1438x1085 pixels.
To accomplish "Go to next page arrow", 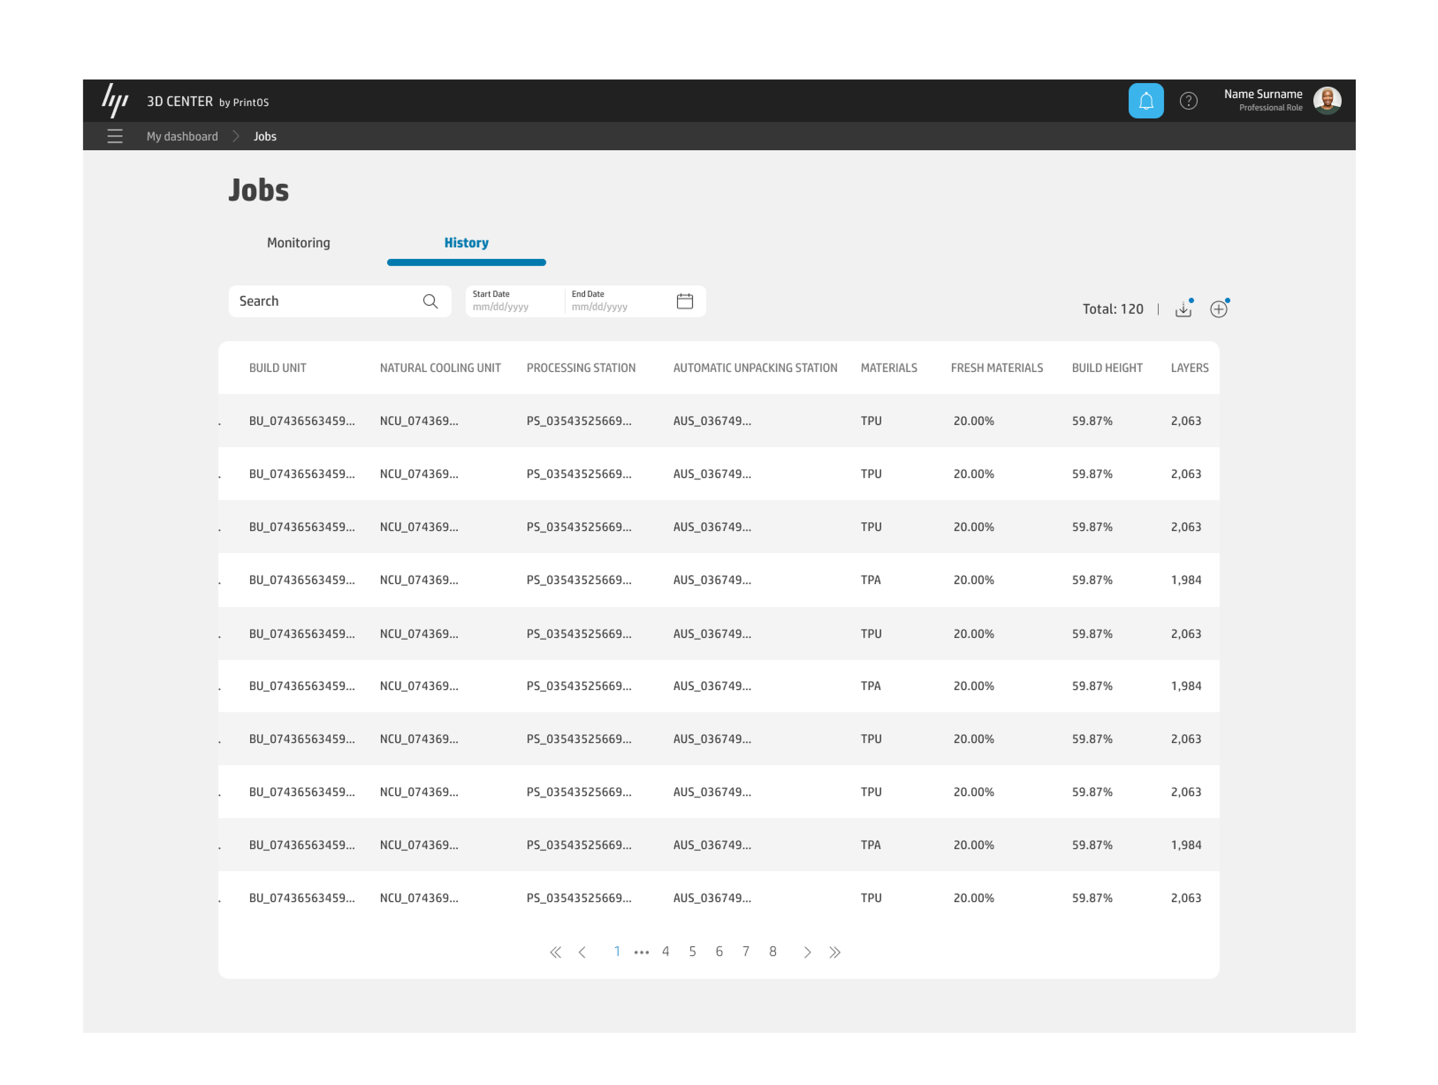I will [808, 952].
